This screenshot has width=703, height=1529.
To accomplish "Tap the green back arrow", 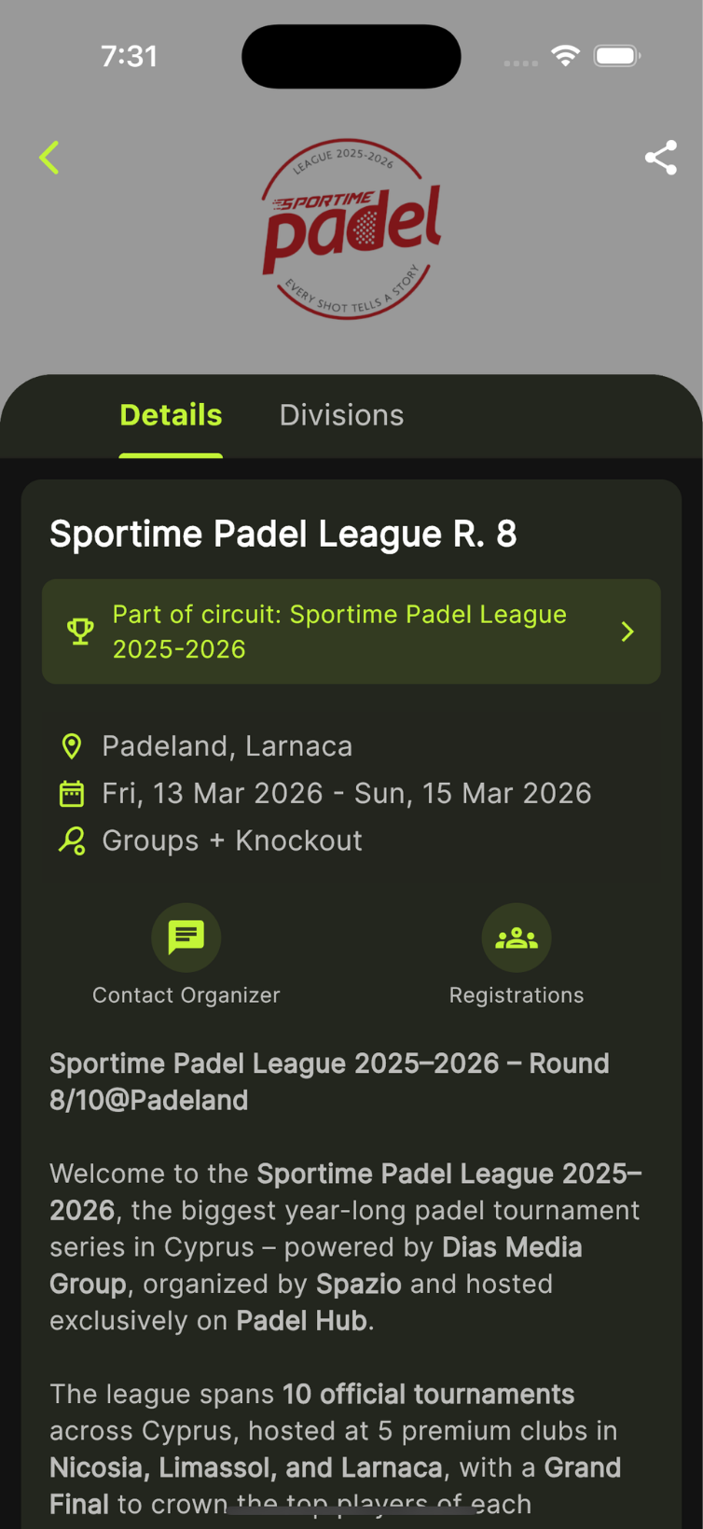I will pyautogui.click(x=49, y=158).
